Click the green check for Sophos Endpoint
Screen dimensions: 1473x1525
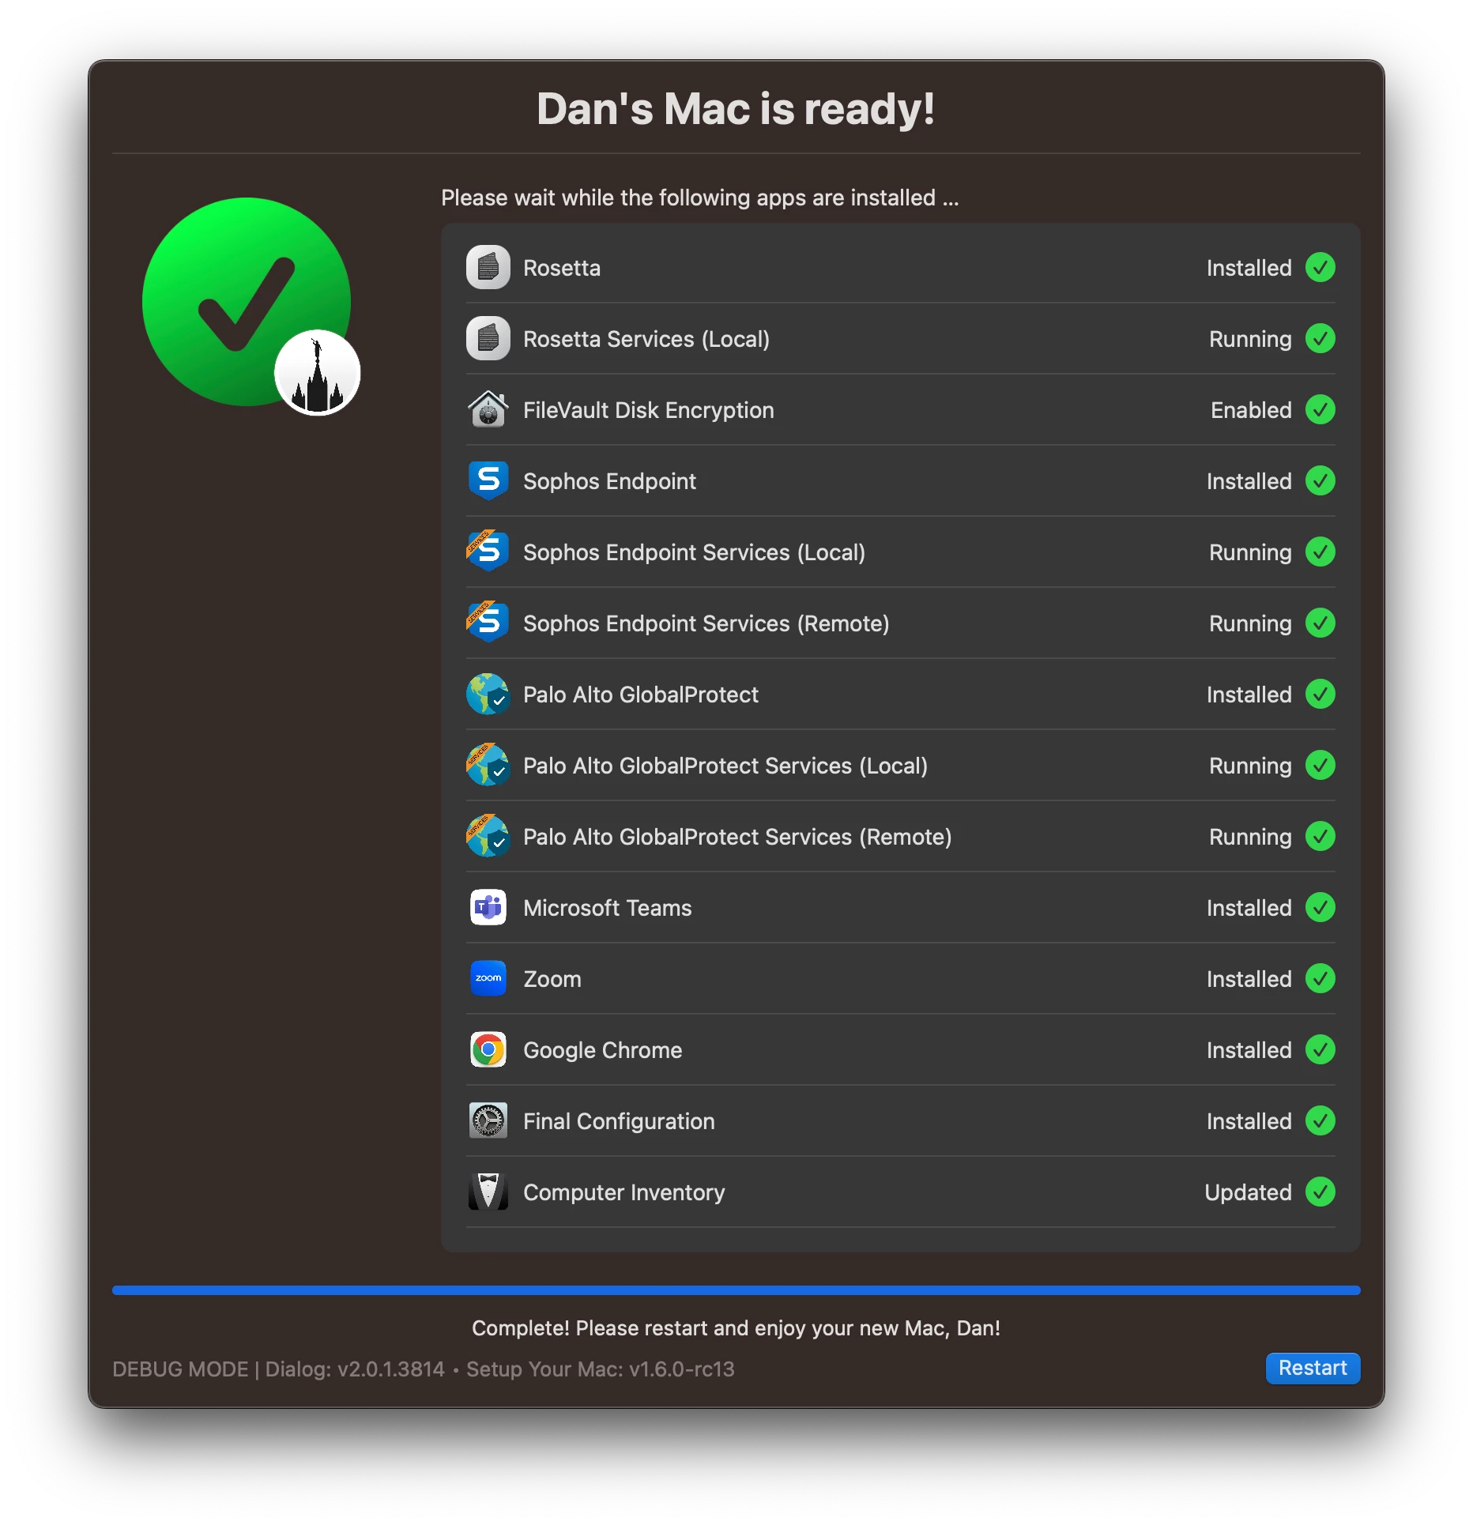[x=1320, y=480]
